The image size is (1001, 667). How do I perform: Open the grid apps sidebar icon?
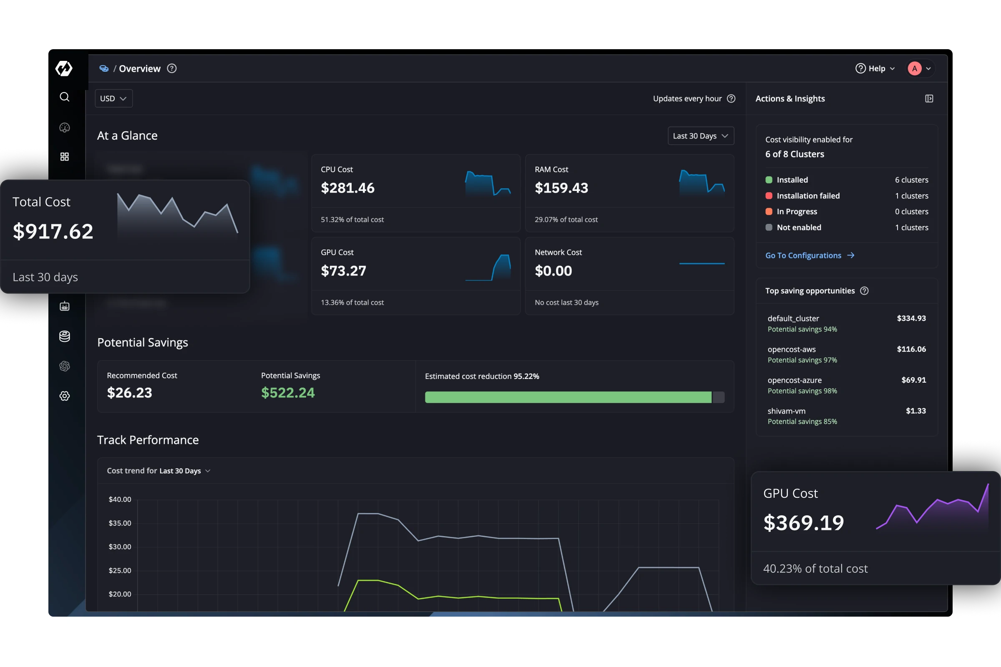pos(64,157)
